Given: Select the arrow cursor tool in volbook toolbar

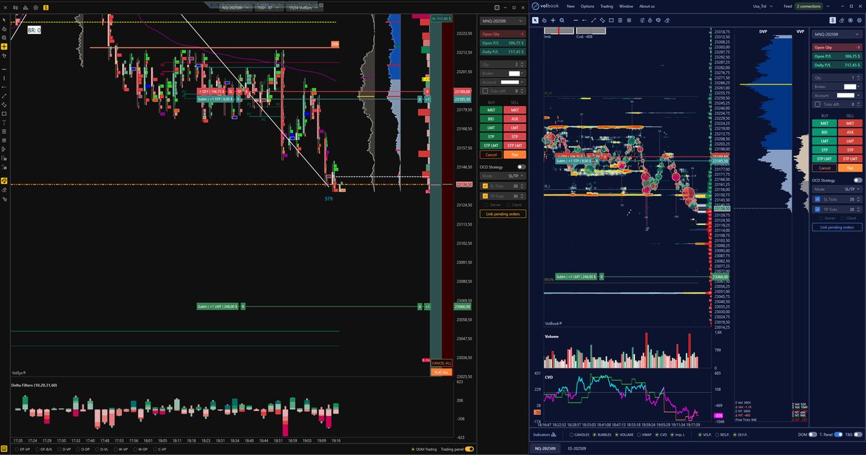Looking at the screenshot, I should coord(535,20).
